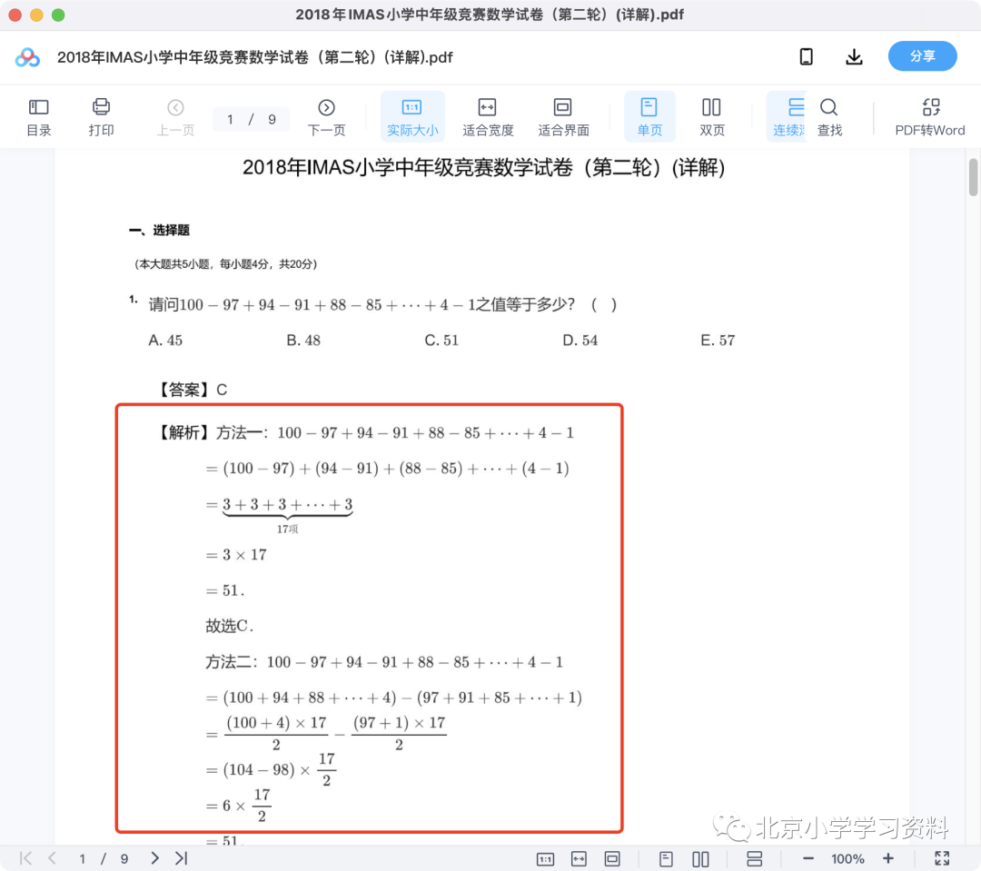Jump to last page in bottom bar
The image size is (981, 871).
pos(182,858)
